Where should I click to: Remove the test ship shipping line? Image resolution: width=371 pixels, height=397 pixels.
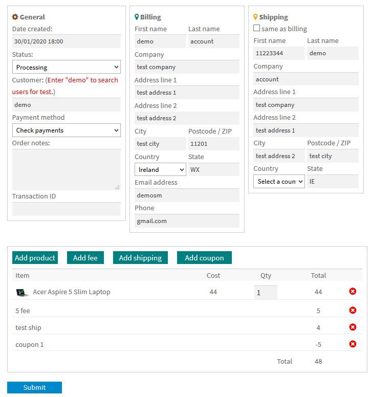[352, 327]
